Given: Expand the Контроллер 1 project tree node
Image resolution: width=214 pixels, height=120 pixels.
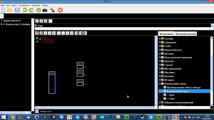Looking at the screenshot, I should (x=1, y=24).
